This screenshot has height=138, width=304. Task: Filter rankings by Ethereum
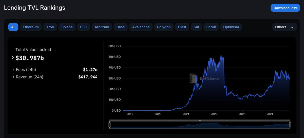[31, 27]
